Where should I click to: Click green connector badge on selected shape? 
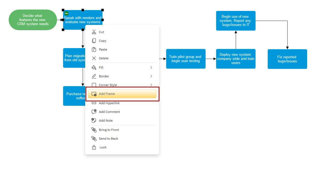point(66,13)
